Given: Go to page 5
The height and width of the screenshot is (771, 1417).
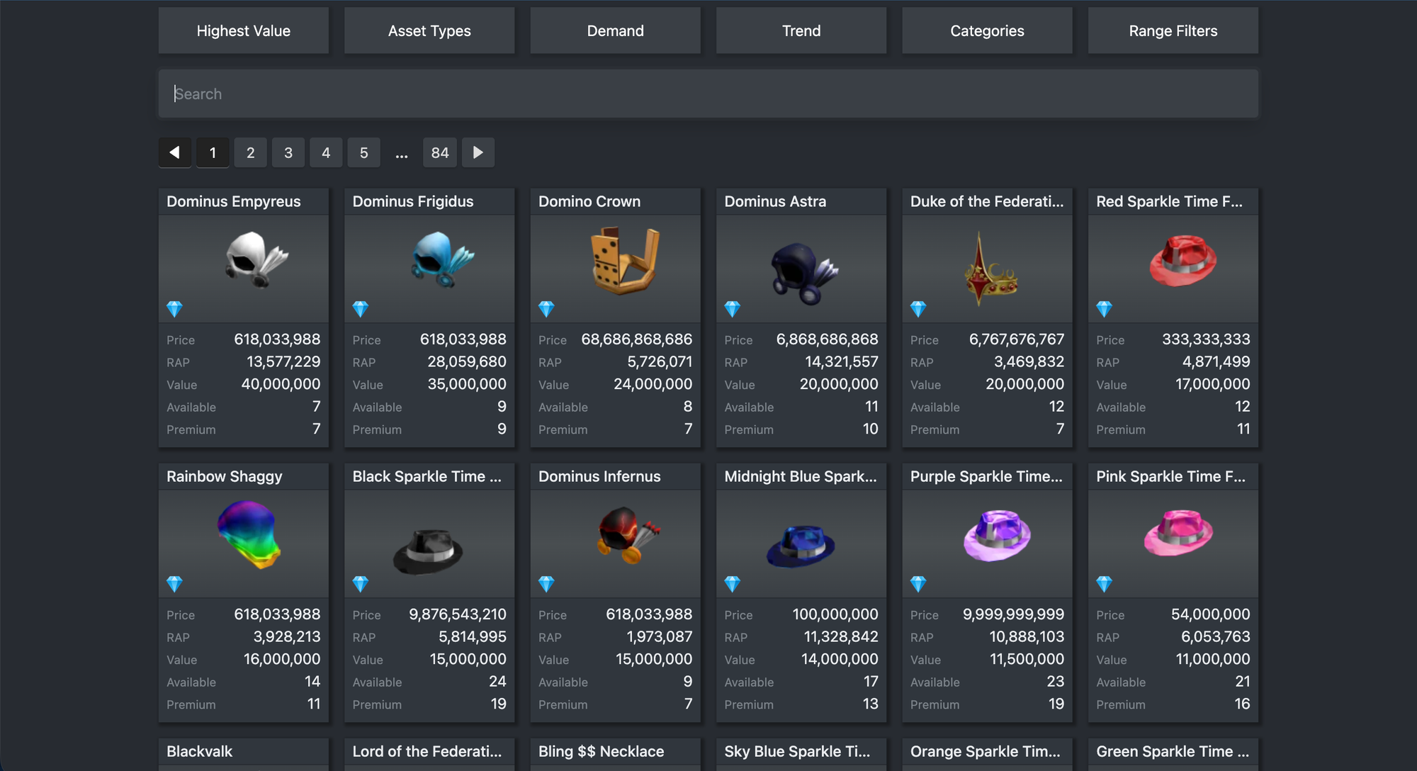Looking at the screenshot, I should [363, 152].
